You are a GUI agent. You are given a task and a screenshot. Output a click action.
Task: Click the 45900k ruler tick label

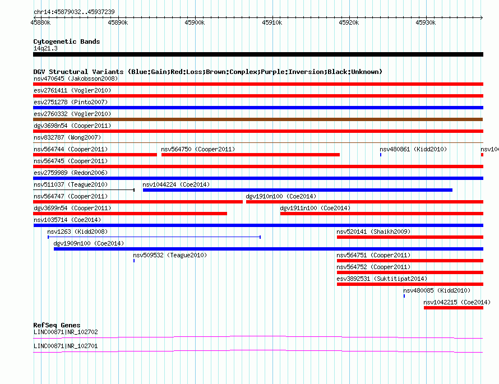pyautogui.click(x=195, y=22)
